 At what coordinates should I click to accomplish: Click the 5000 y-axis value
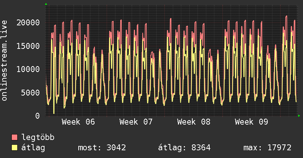[31, 93]
